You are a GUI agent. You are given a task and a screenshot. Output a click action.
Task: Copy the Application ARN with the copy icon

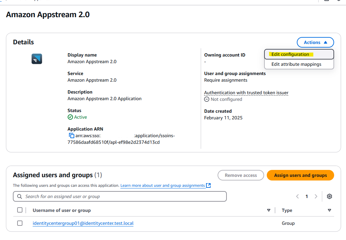(72, 136)
